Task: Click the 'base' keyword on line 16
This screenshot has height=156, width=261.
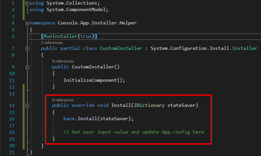Action: [x=69, y=119]
